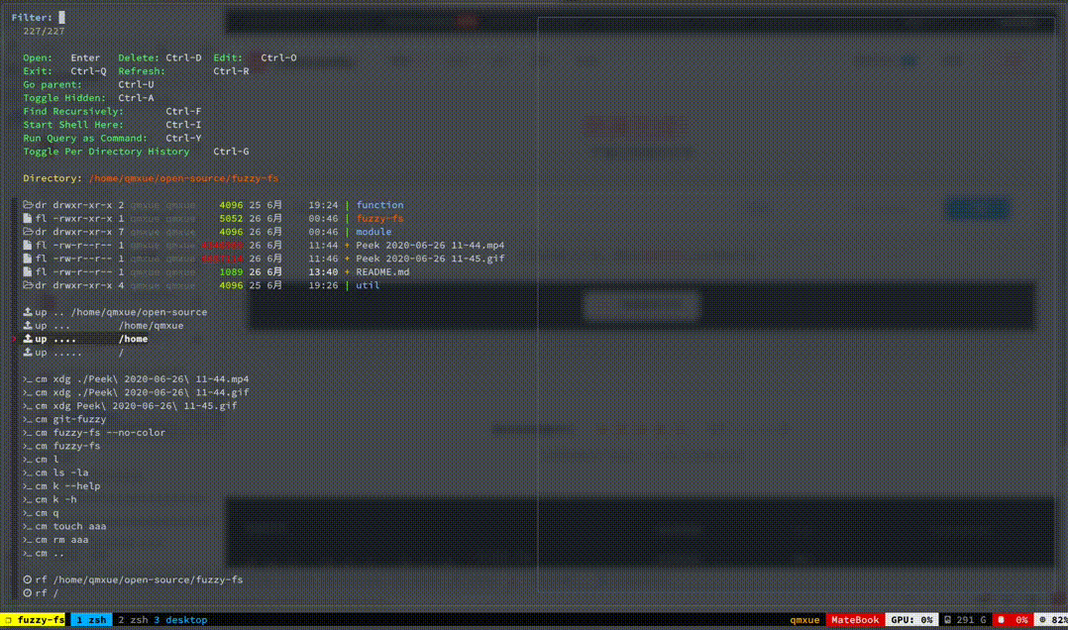Click clock icon of rf /home/qmxue/open-source/fuzzy-fs
The width and height of the screenshot is (1068, 630).
[x=28, y=579]
